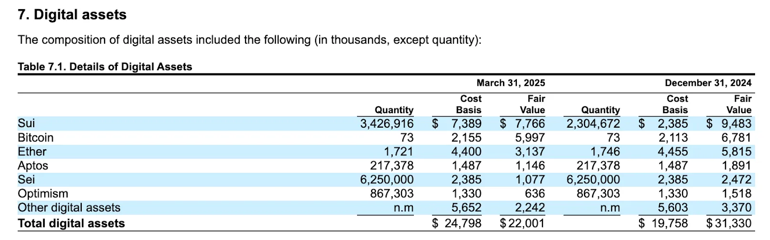
Task: Select the 'Ether' row label
Action: point(32,152)
